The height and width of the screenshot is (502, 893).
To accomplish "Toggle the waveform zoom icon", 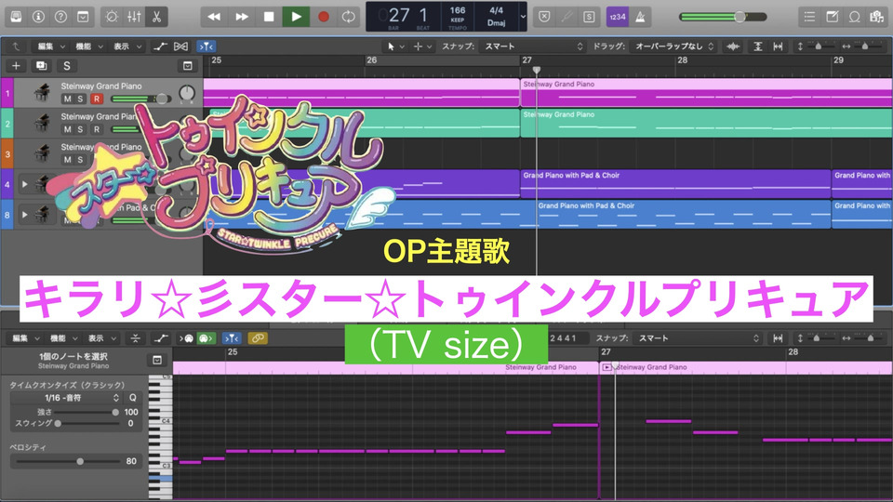I will [734, 46].
